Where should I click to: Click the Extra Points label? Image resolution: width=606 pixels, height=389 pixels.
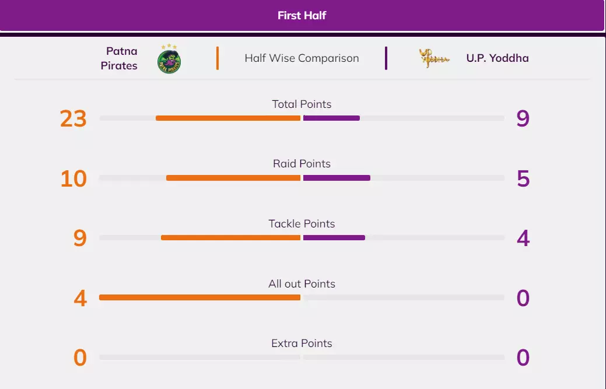pyautogui.click(x=302, y=344)
